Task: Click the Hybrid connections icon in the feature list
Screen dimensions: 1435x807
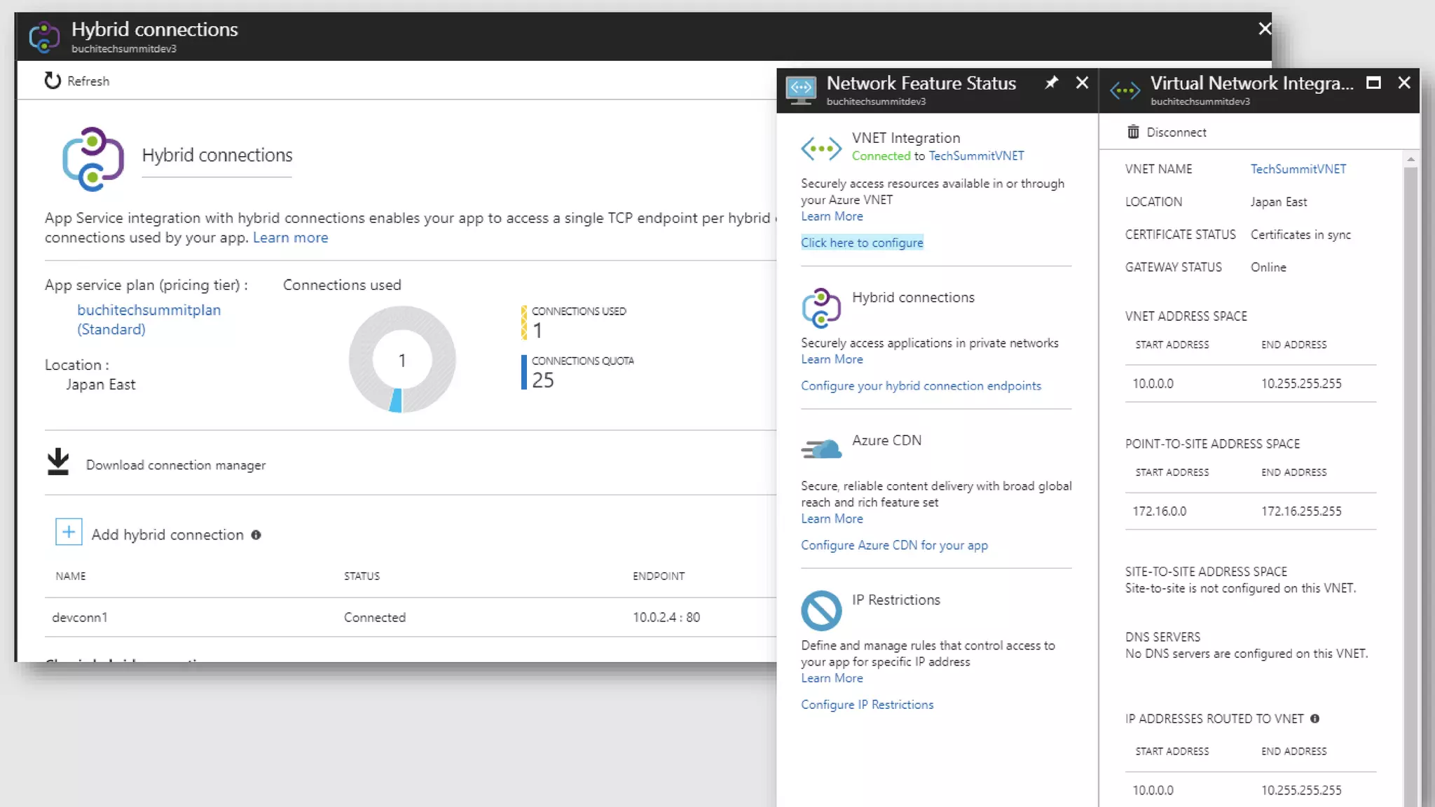Action: (x=821, y=308)
